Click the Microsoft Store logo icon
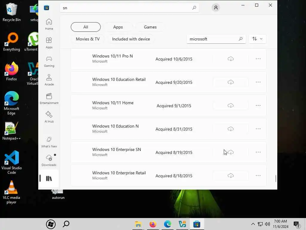This screenshot has width=306, height=230. pos(46,8)
